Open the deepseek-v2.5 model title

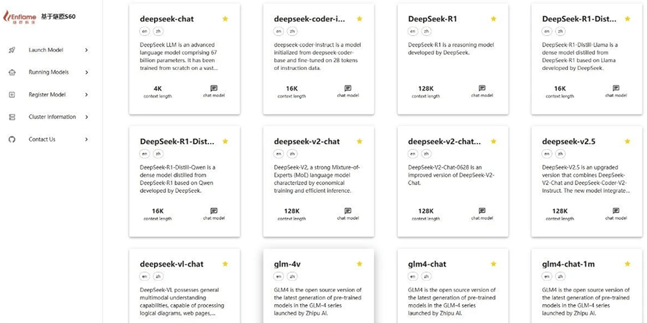click(x=567, y=142)
